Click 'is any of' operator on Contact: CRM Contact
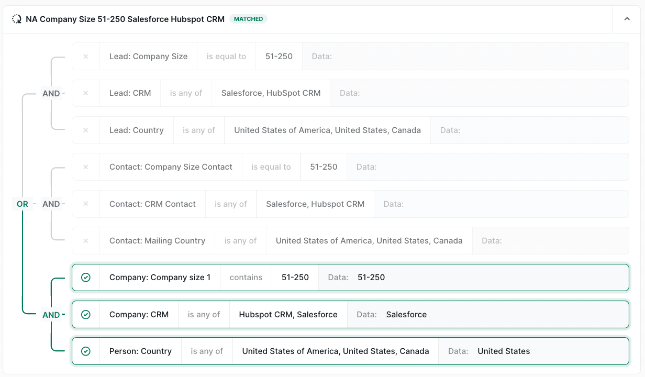This screenshot has width=645, height=377. 230,204
